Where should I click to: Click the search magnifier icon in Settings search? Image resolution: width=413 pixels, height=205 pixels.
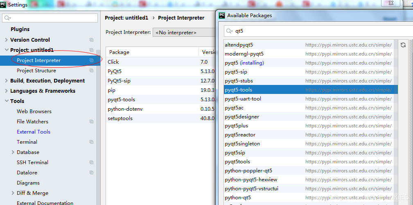coord(7,18)
